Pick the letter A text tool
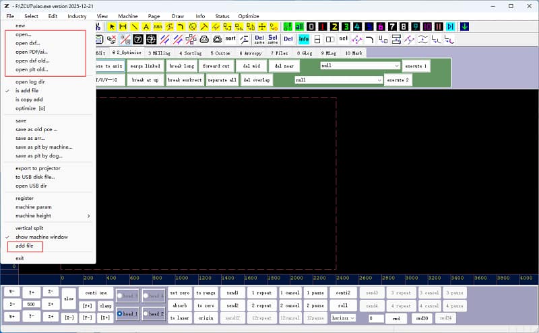Image resolution: width=539 pixels, height=333 pixels. (146, 26)
